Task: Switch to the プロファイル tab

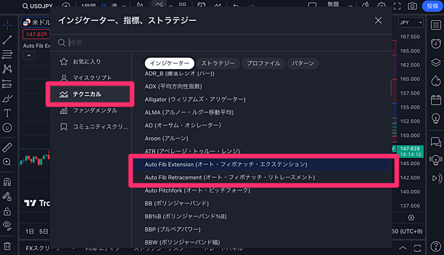Action: (263, 63)
